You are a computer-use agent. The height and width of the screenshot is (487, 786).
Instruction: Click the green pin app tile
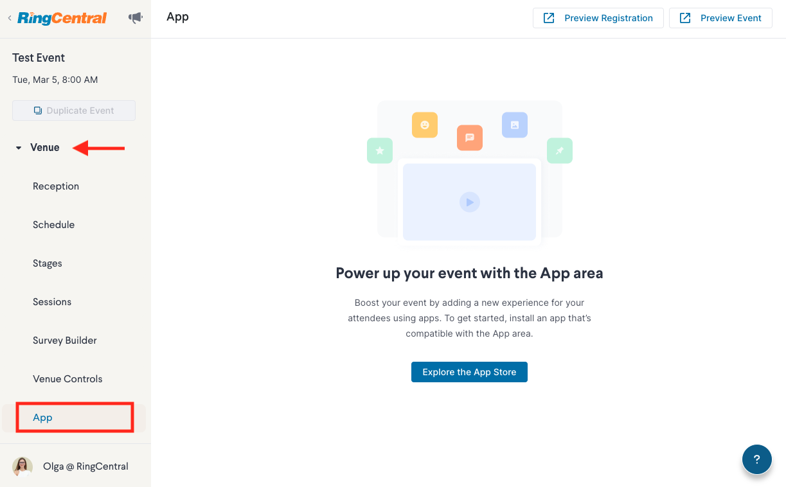(560, 150)
